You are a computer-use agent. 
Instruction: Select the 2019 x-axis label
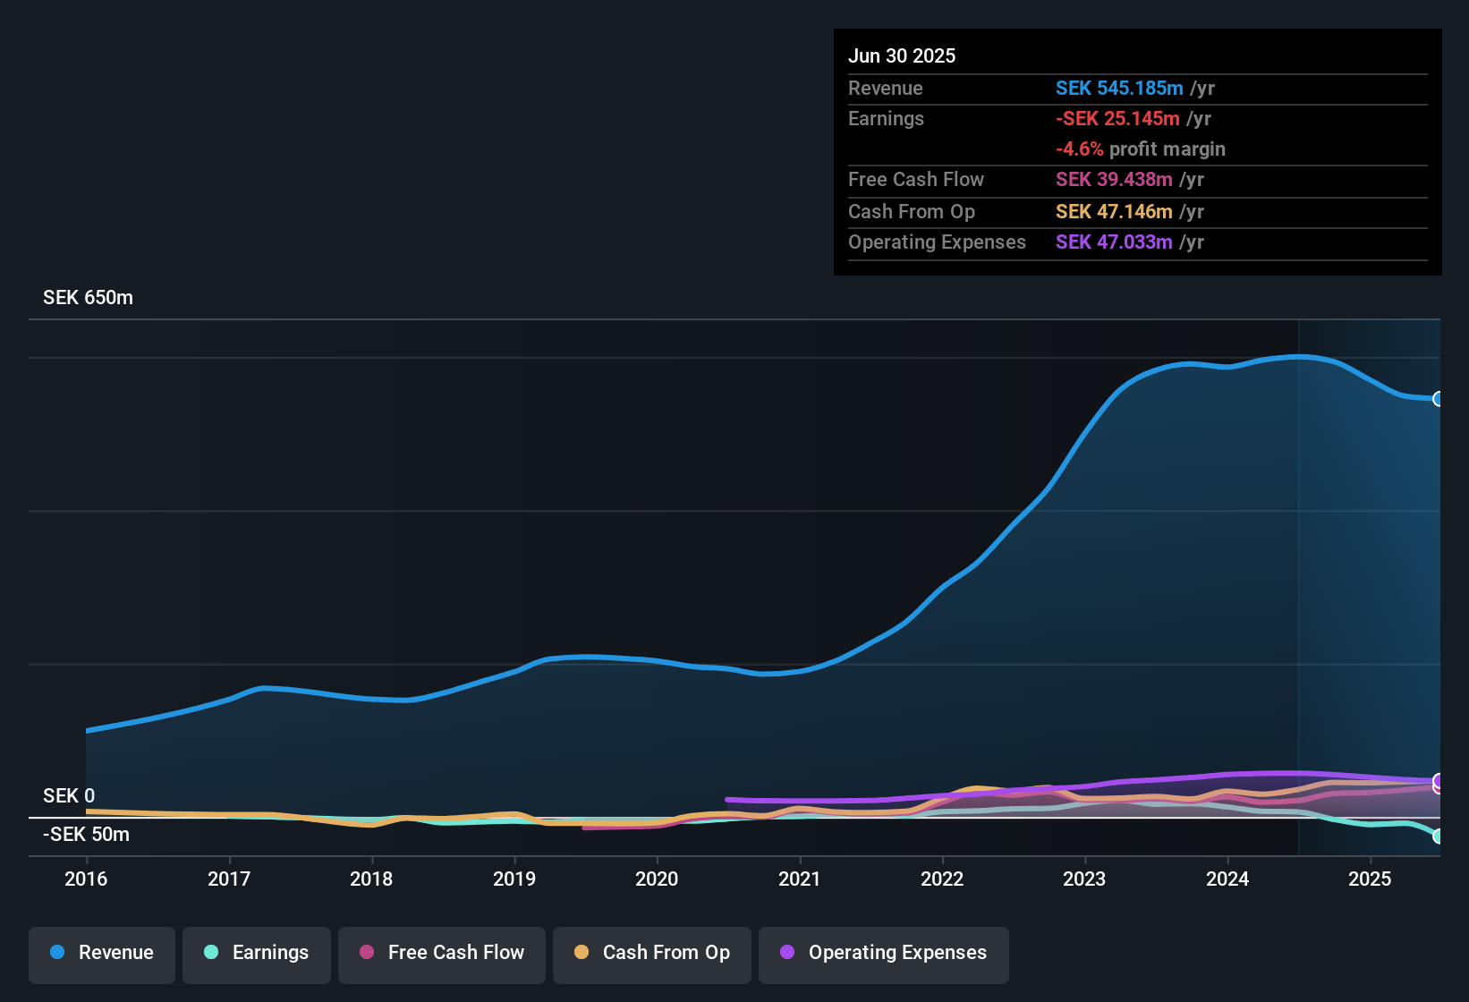click(x=514, y=879)
